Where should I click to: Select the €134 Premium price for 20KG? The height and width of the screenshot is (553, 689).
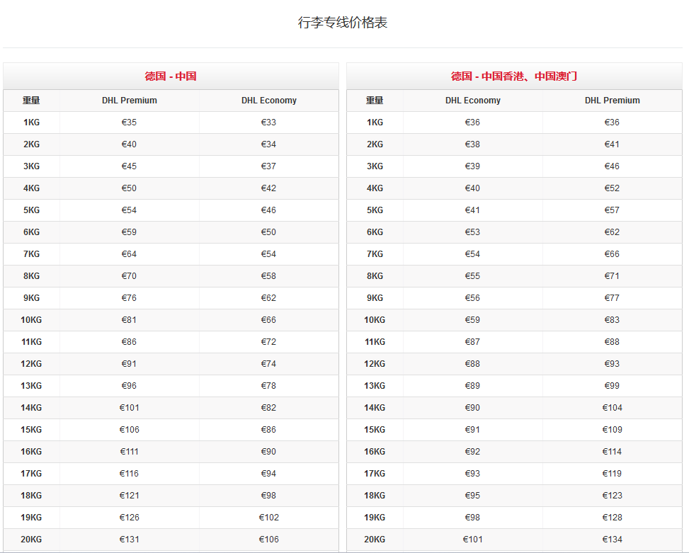pyautogui.click(x=612, y=540)
